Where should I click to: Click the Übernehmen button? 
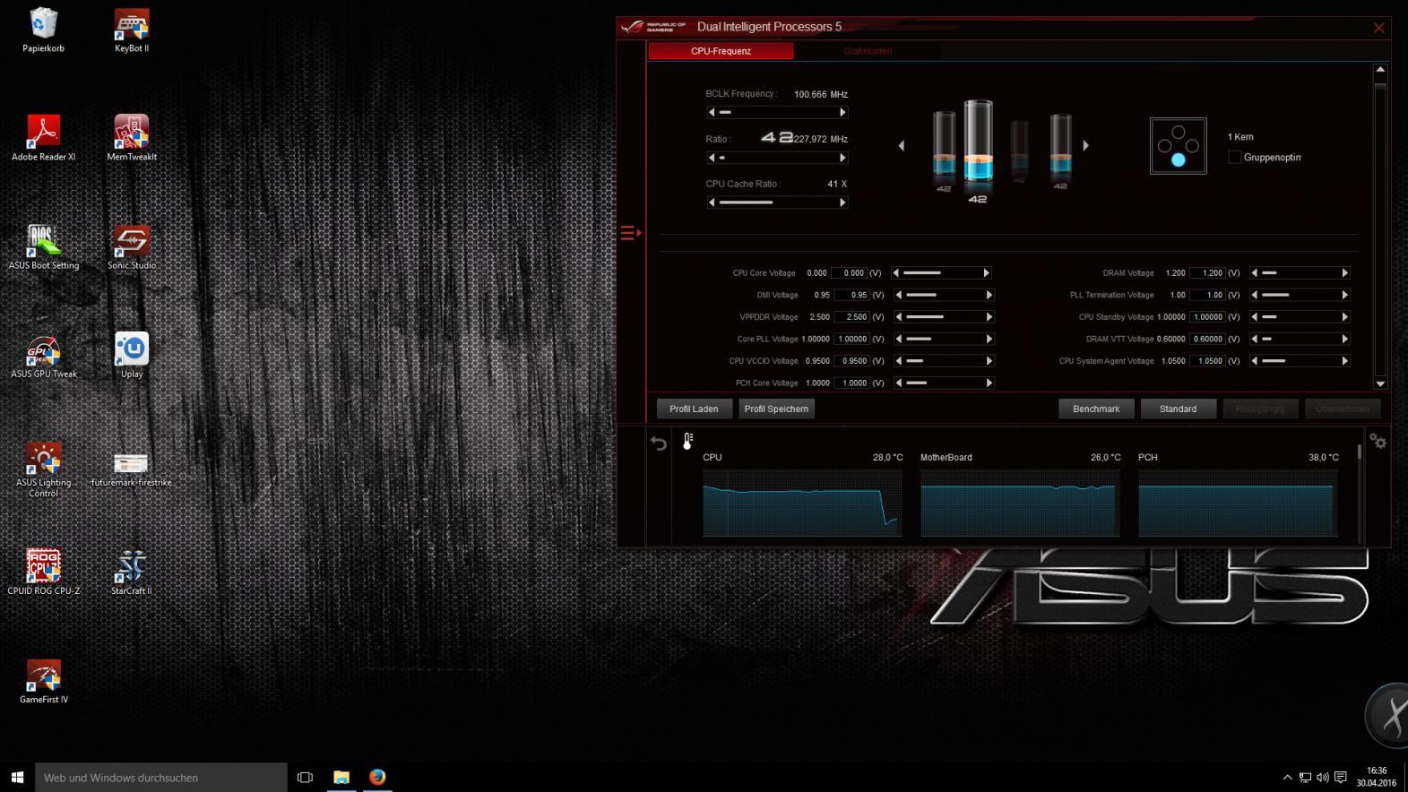point(1343,409)
